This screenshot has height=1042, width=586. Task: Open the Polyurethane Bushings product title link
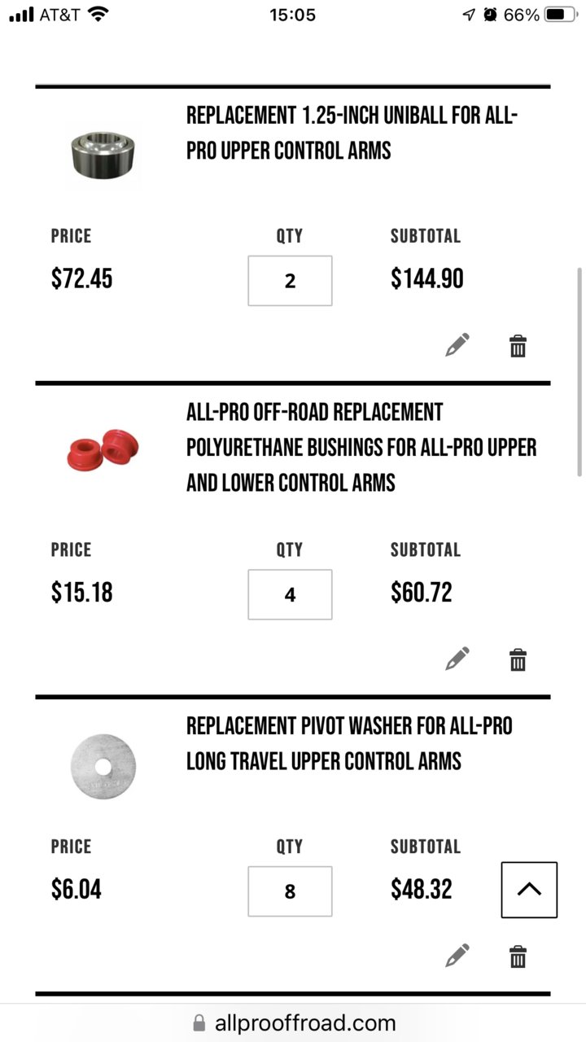(x=361, y=447)
